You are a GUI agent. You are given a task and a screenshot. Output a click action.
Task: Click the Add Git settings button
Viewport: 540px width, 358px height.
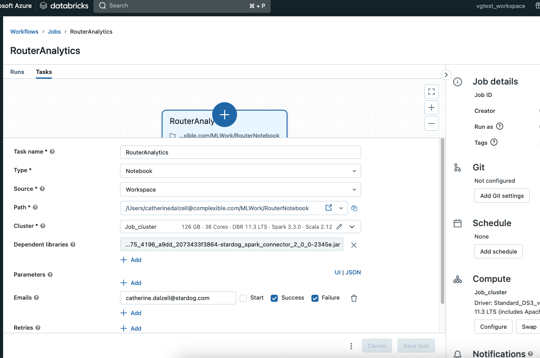tap(501, 196)
